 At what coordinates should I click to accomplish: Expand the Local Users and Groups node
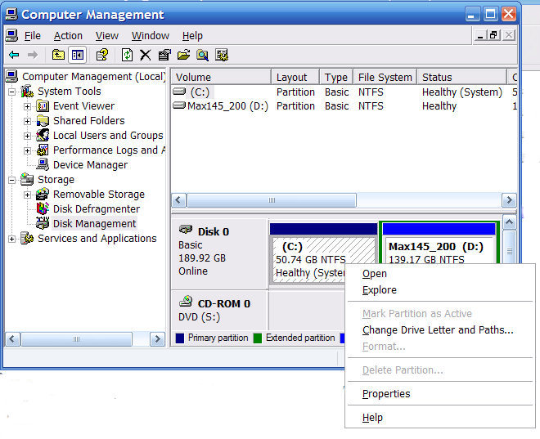(28, 136)
